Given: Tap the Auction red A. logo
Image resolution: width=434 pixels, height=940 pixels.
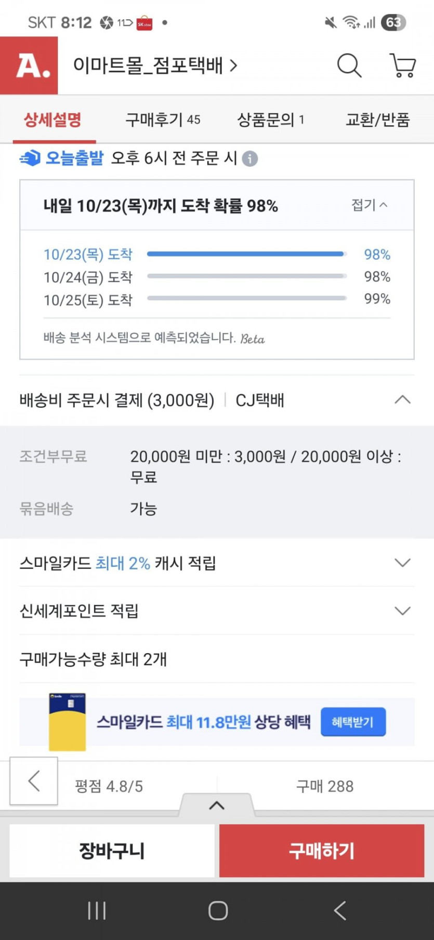Looking at the screenshot, I should (29, 66).
